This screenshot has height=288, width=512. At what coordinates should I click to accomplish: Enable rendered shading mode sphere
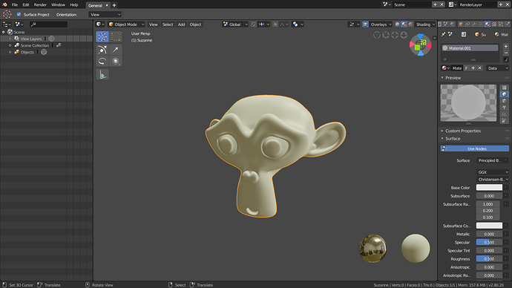(411, 24)
